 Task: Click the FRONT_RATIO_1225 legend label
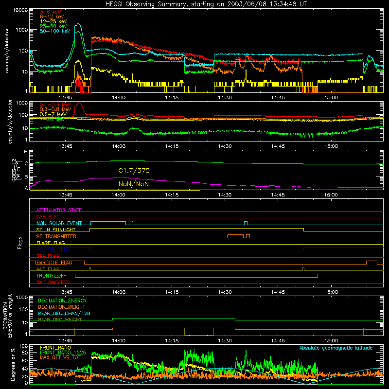click(63, 353)
